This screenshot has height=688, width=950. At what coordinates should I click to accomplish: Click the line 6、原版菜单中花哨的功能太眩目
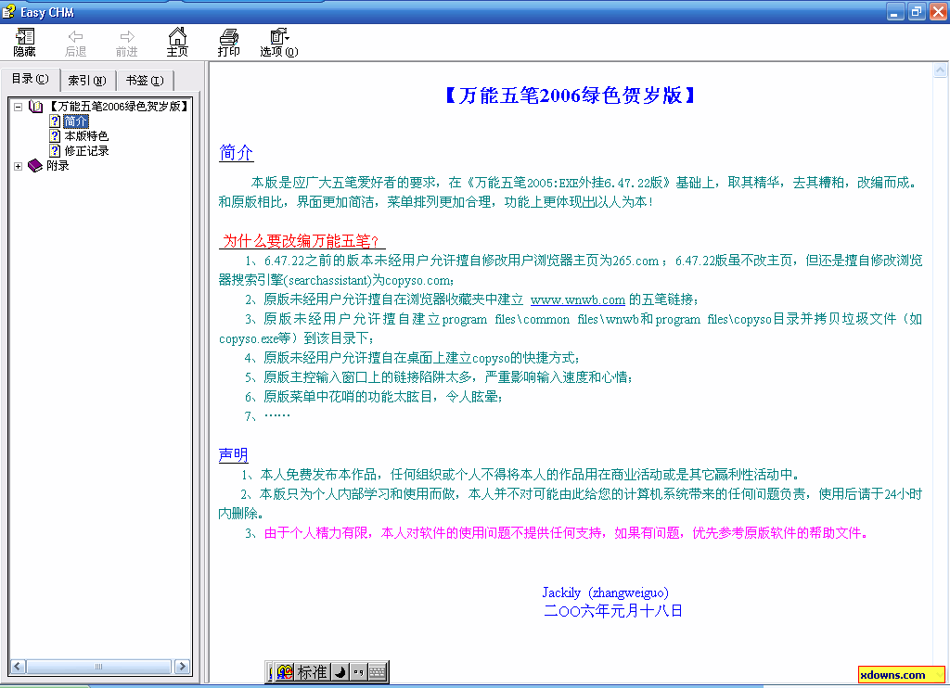tap(373, 397)
